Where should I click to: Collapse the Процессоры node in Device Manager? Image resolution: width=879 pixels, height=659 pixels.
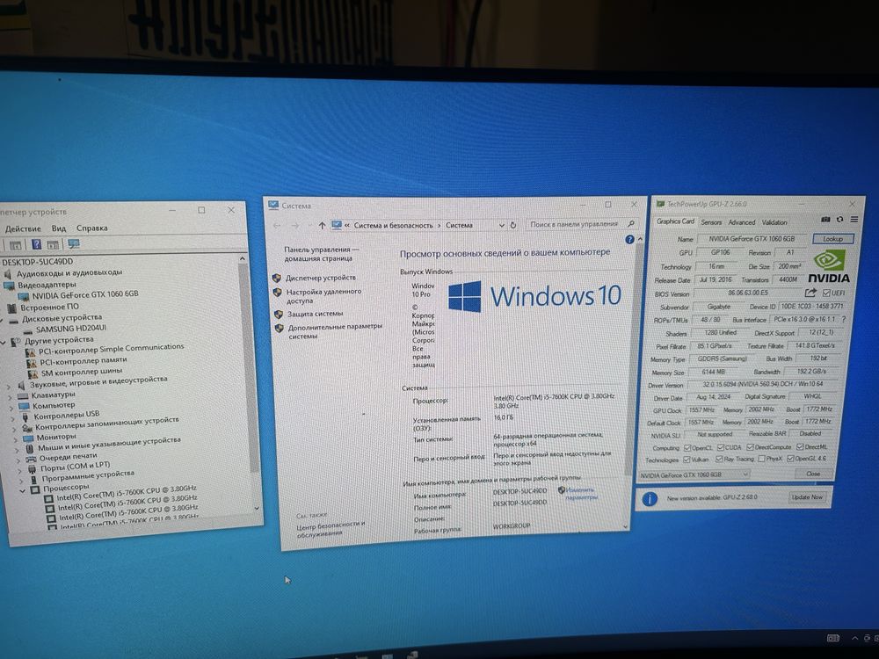pyautogui.click(x=23, y=491)
